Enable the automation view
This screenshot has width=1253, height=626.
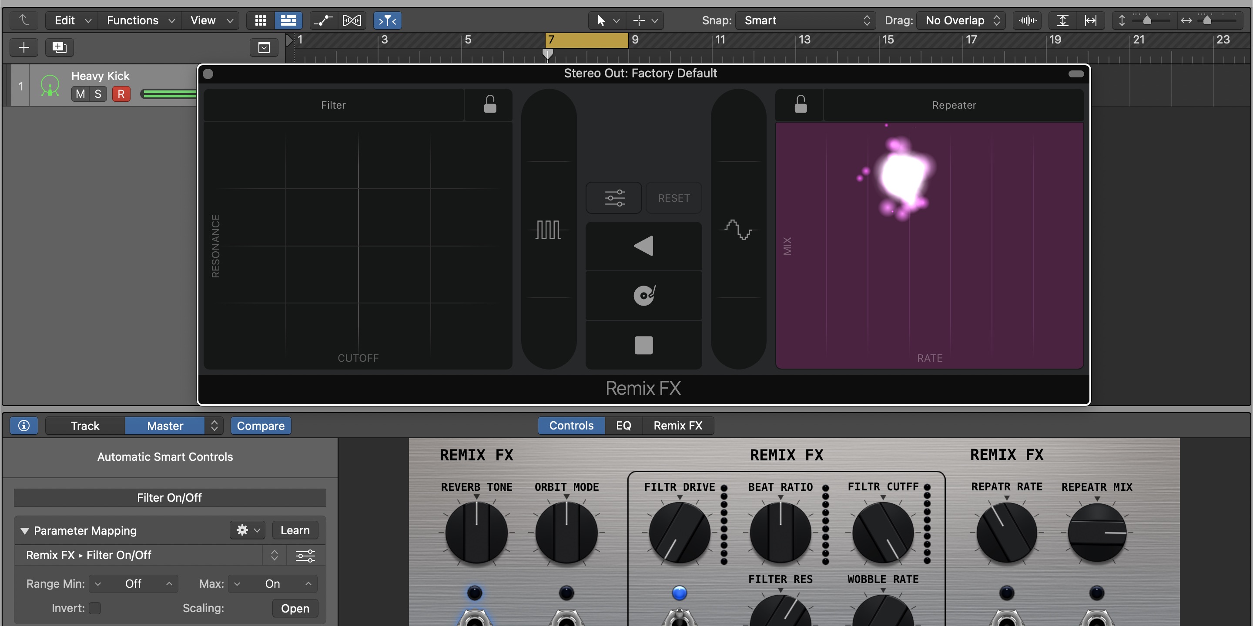click(x=322, y=20)
